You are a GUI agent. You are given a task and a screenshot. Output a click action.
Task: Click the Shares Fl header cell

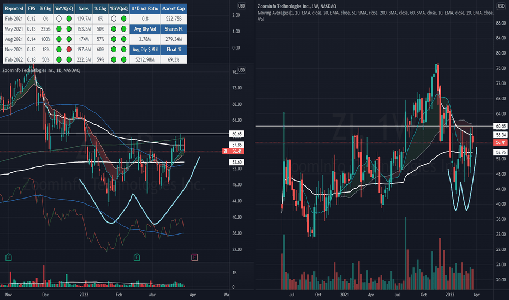(174, 29)
